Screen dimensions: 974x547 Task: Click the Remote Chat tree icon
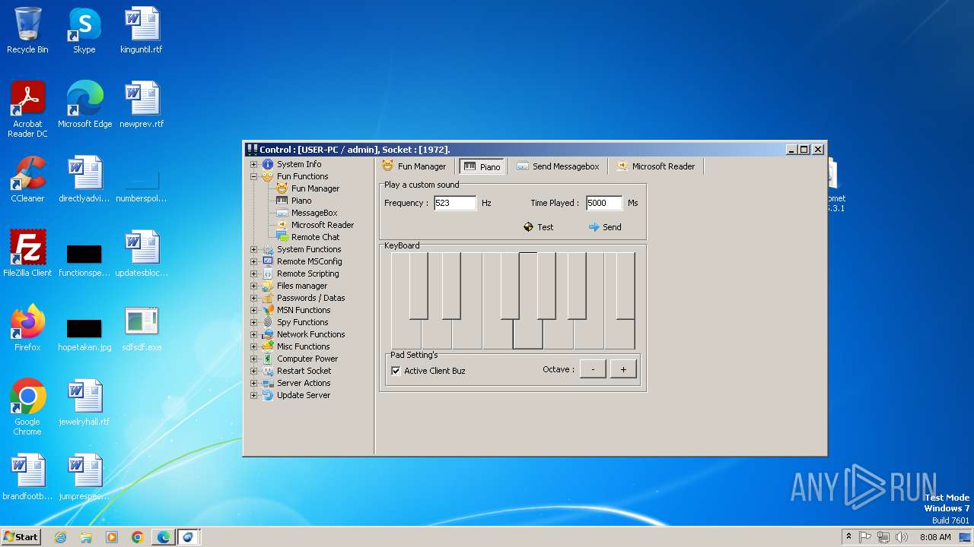coord(282,237)
